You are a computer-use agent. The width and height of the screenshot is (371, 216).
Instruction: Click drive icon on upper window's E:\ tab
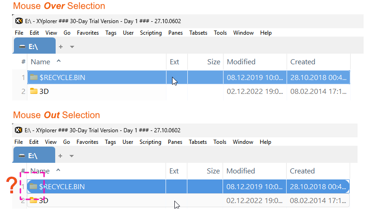[22, 47]
